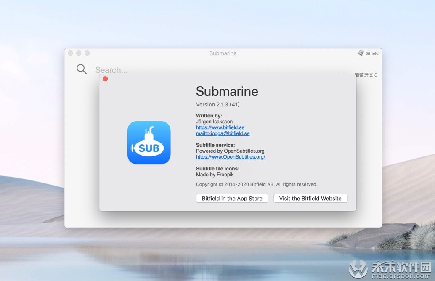This screenshot has width=435, height=281.
Task: Close the About Submarine dialog
Action: [105, 79]
